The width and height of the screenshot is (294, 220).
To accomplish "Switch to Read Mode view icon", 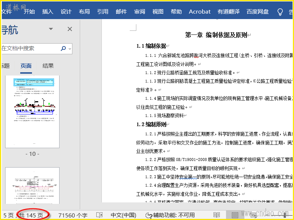I will click(x=216, y=215).
